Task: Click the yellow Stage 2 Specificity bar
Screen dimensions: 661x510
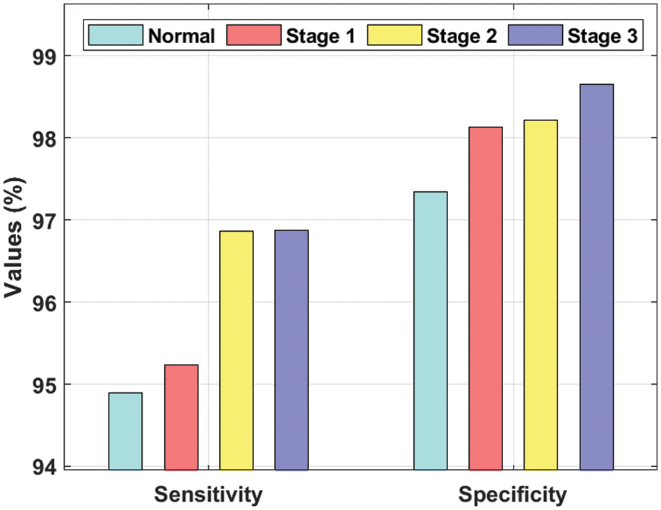Action: click(541, 294)
